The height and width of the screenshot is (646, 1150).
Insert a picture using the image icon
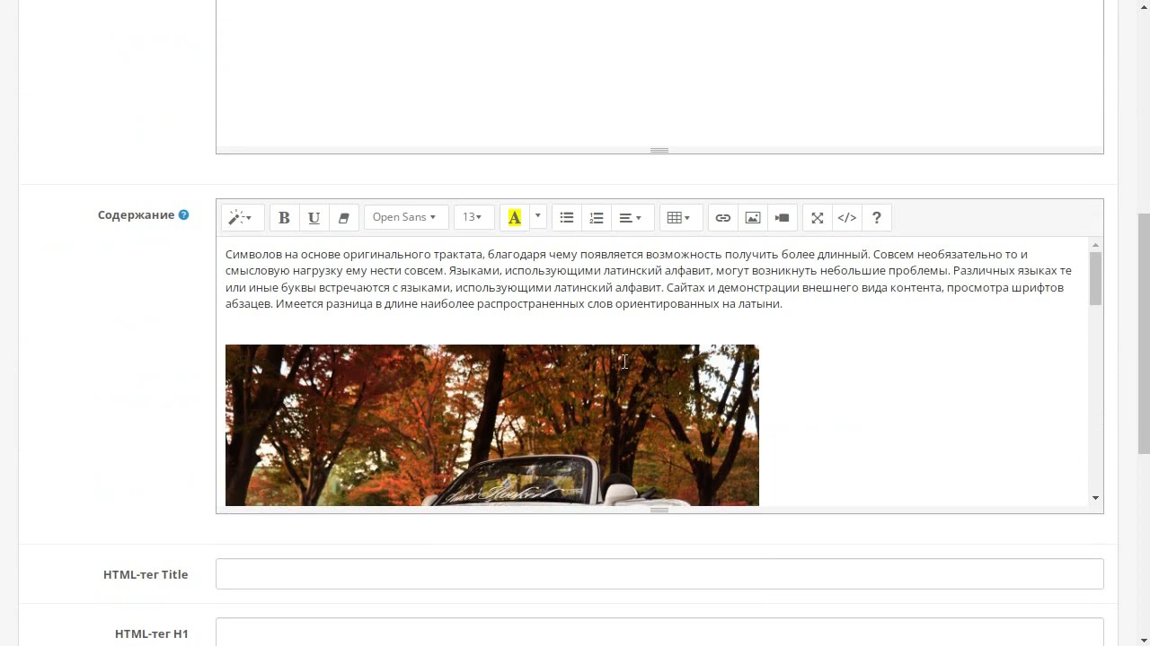pos(753,217)
